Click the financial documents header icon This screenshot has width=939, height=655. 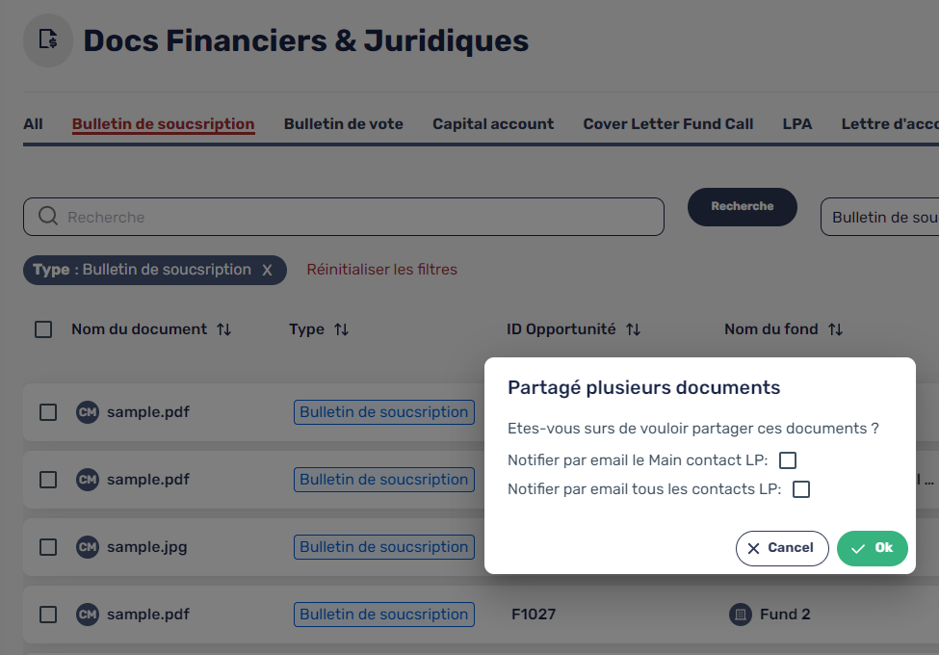[47, 40]
